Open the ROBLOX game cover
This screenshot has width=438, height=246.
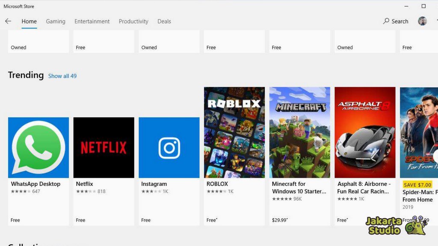[x=234, y=132]
